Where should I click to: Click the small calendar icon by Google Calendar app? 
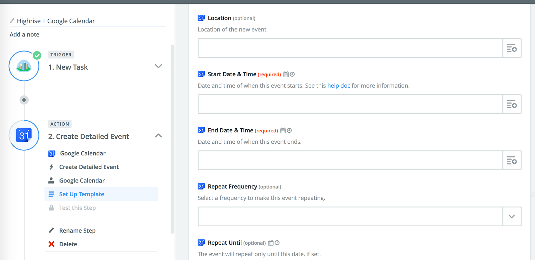pyautogui.click(x=52, y=153)
